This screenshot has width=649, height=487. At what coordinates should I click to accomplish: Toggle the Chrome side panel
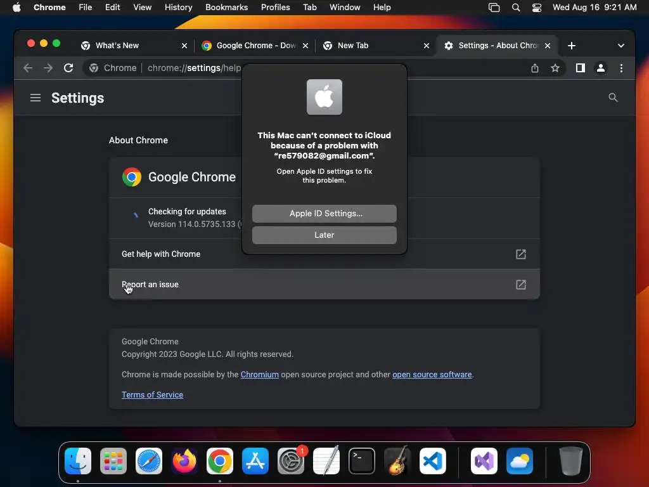(x=581, y=68)
